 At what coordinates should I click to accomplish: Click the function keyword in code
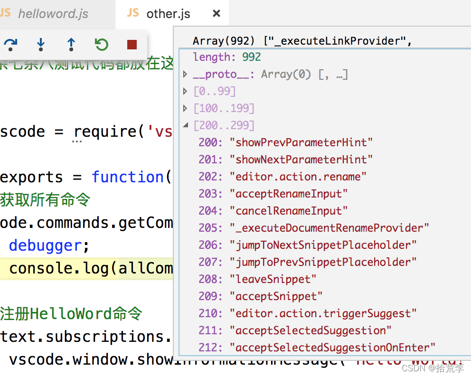(x=128, y=177)
